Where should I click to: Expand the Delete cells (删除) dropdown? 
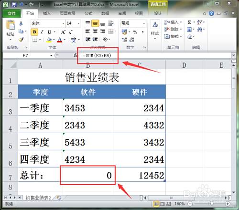(181, 29)
